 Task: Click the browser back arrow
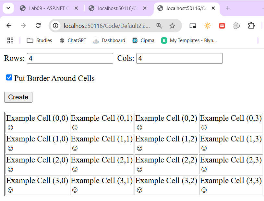coord(9,26)
